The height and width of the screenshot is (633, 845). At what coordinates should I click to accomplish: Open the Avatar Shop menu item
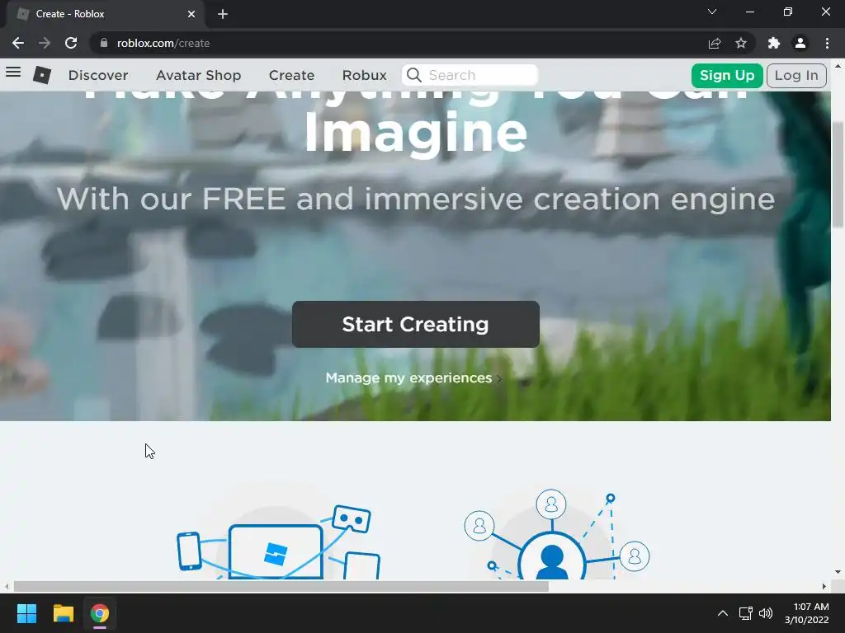click(x=198, y=75)
